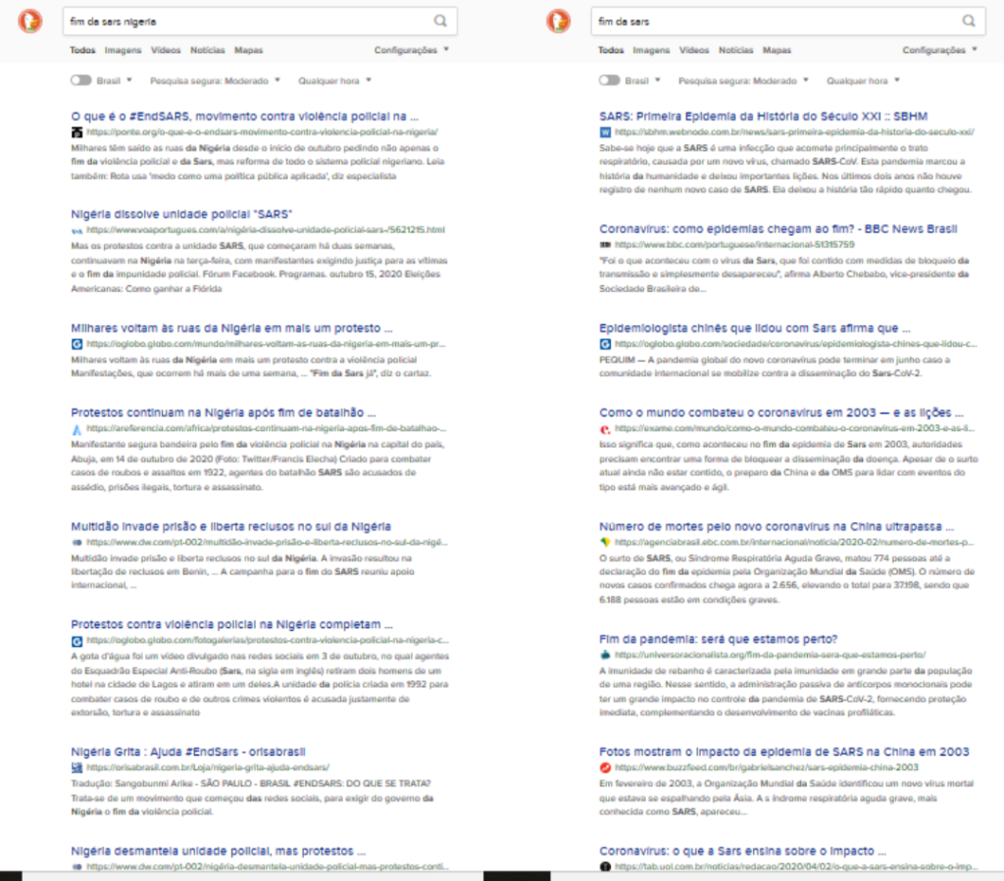Open Brasil region dropdown in left window
Viewport: 1004px width, 881px height.
pos(115,80)
